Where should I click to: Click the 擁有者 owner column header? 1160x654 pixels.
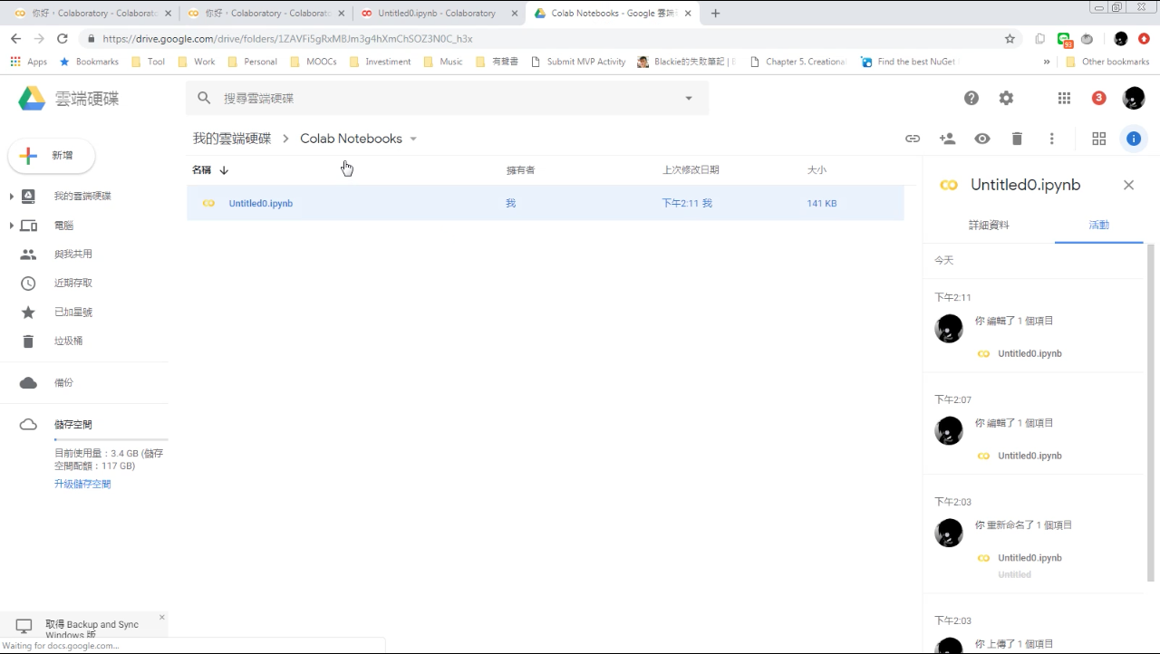coord(520,170)
